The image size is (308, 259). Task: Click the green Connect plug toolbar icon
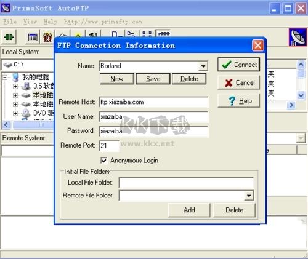[x=9, y=37]
